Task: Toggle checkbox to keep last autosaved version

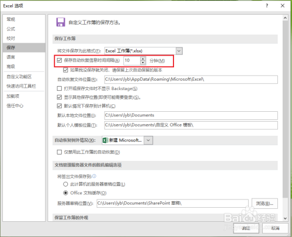Action: [65, 70]
